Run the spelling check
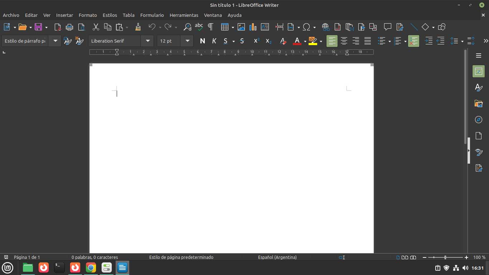This screenshot has height=275, width=489. click(x=199, y=27)
